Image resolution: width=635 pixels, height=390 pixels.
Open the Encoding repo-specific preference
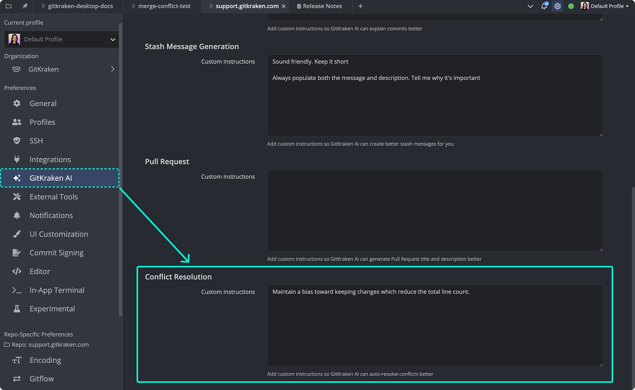45,360
